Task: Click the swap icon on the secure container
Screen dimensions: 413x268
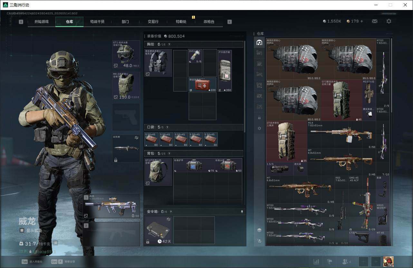Action: coord(168,219)
